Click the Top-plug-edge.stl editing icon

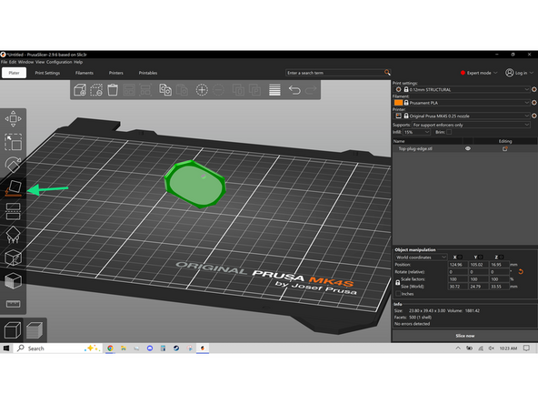coord(505,148)
